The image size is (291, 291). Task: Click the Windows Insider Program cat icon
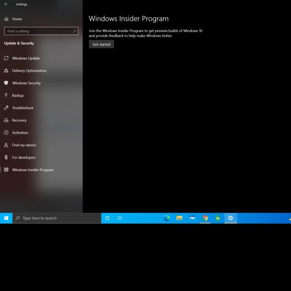[x=6, y=170]
